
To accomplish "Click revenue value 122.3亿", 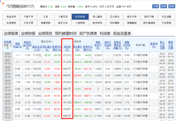I will 37,62.
